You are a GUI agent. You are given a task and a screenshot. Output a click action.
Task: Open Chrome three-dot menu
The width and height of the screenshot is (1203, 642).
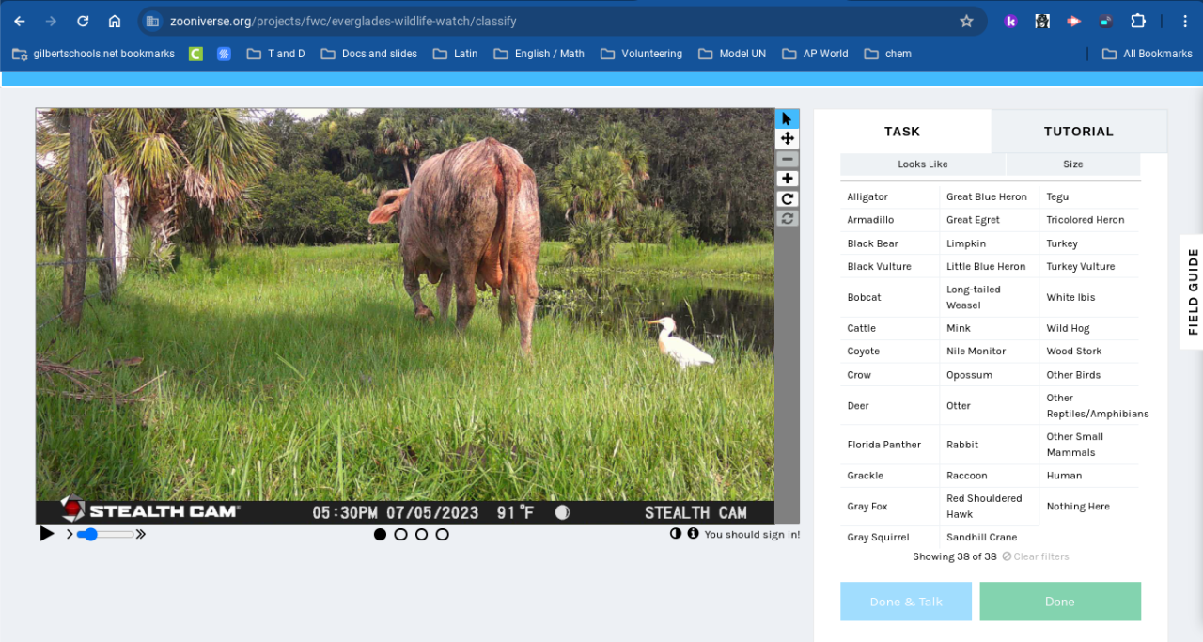pyautogui.click(x=1185, y=21)
